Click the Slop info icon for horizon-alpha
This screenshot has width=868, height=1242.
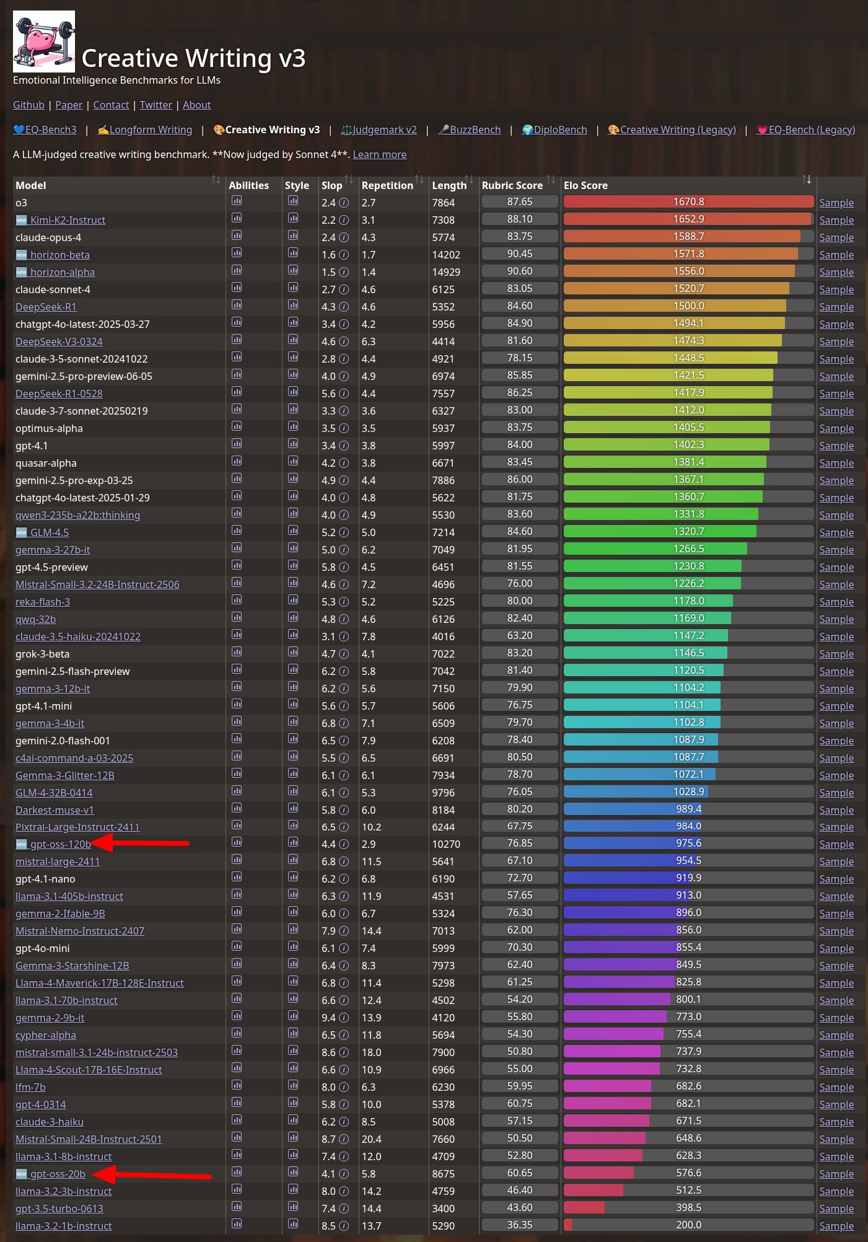[344, 272]
